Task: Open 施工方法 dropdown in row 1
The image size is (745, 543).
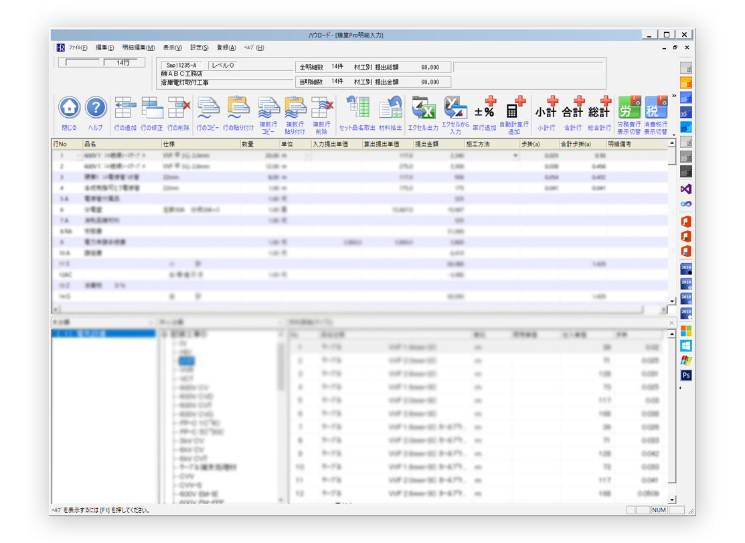Action: tap(515, 155)
